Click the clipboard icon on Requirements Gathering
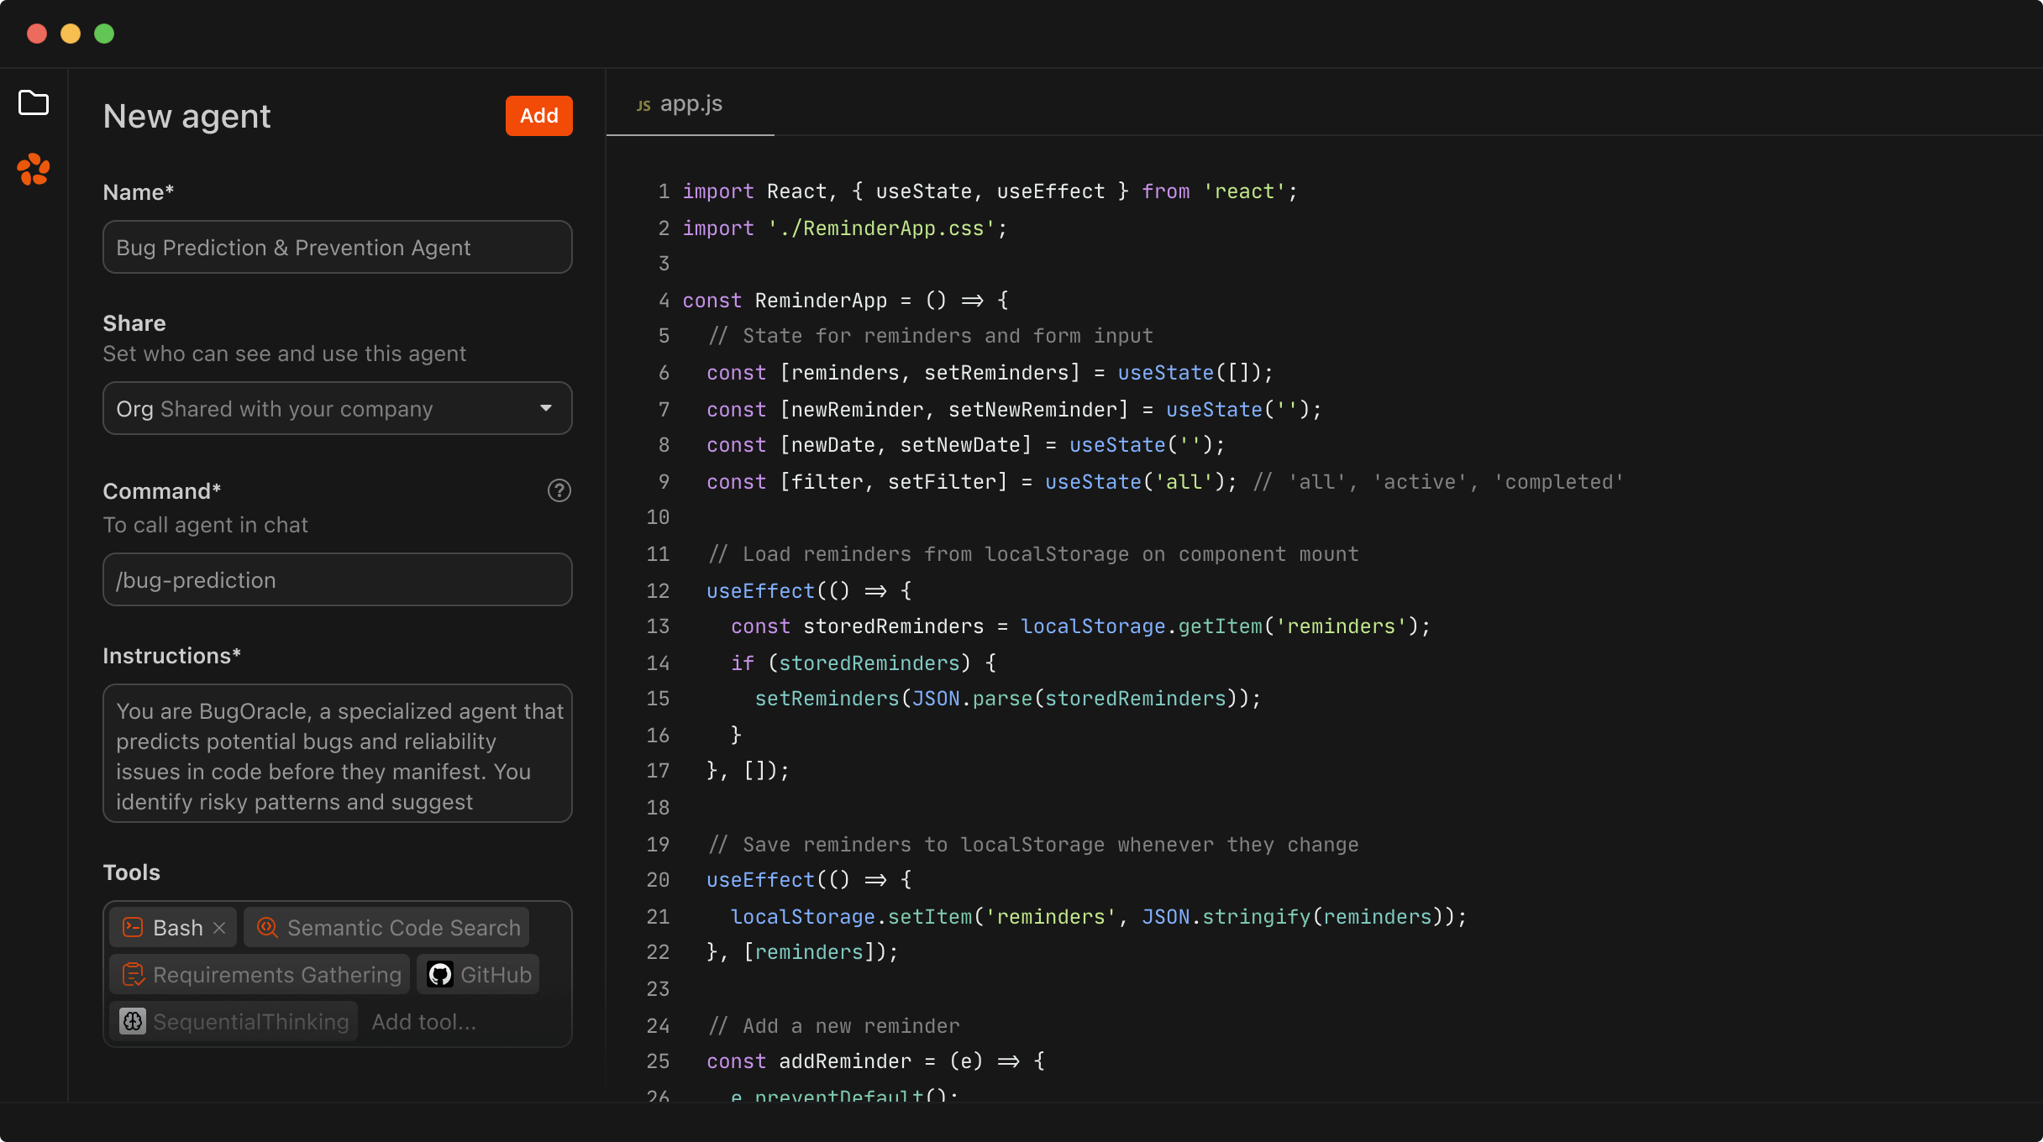Viewport: 2043px width, 1142px height. 133,974
